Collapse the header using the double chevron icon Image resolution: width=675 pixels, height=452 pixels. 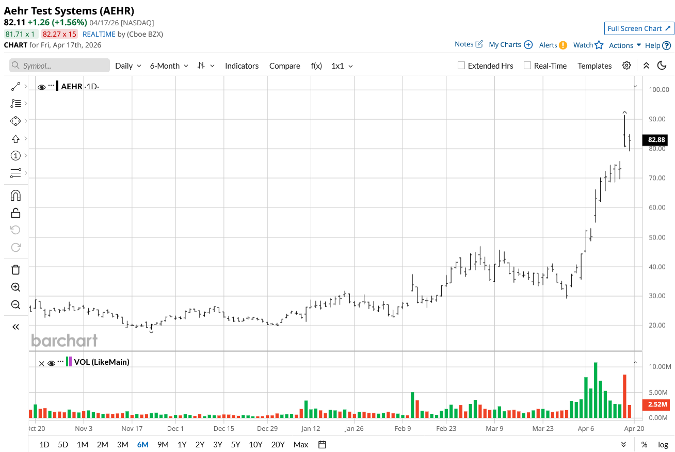click(646, 66)
